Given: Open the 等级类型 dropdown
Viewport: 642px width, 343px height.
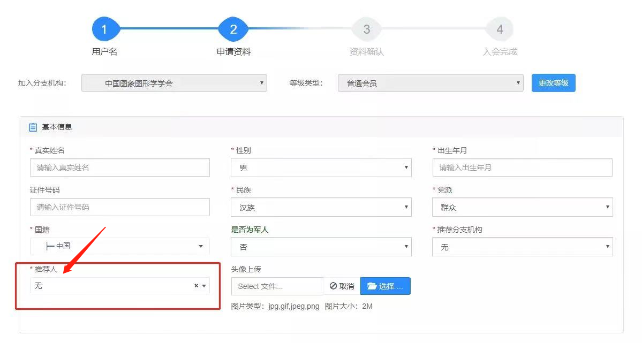Looking at the screenshot, I should 430,83.
